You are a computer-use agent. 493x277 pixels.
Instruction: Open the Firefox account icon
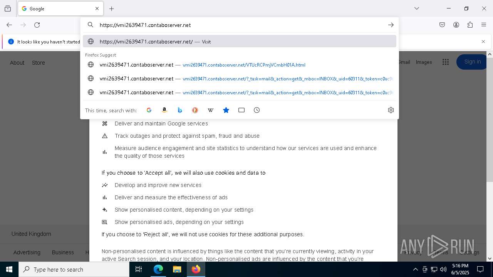(456, 25)
